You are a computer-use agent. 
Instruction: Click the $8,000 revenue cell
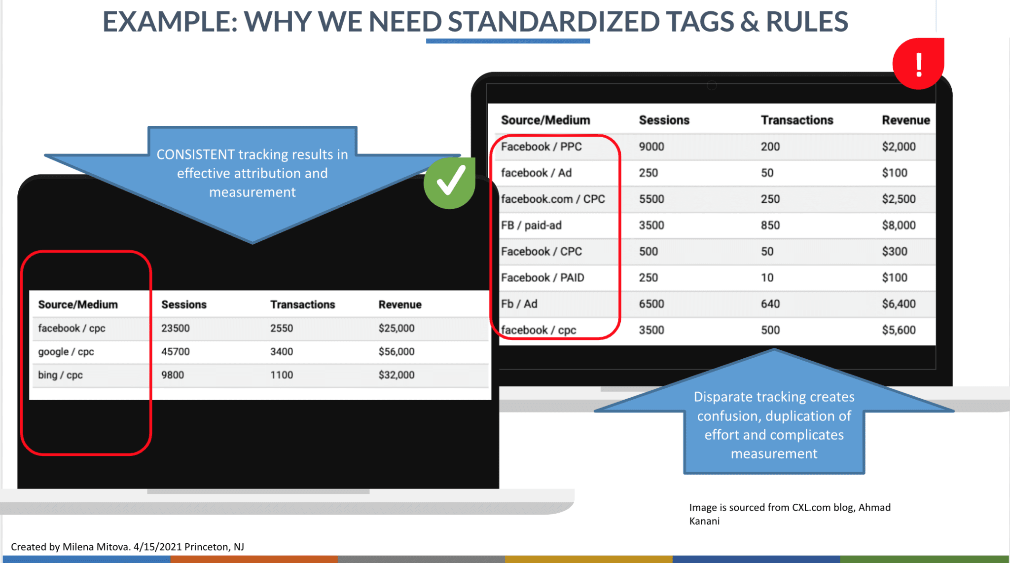pyautogui.click(x=899, y=225)
